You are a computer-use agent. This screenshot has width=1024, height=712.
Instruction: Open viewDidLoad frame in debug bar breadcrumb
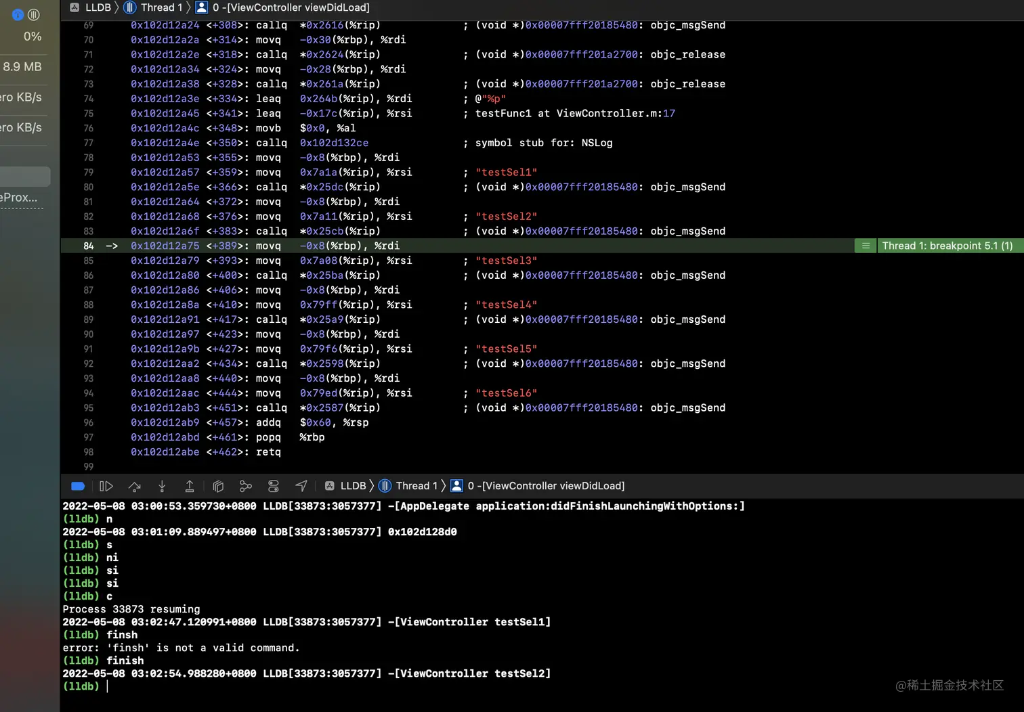(538, 486)
